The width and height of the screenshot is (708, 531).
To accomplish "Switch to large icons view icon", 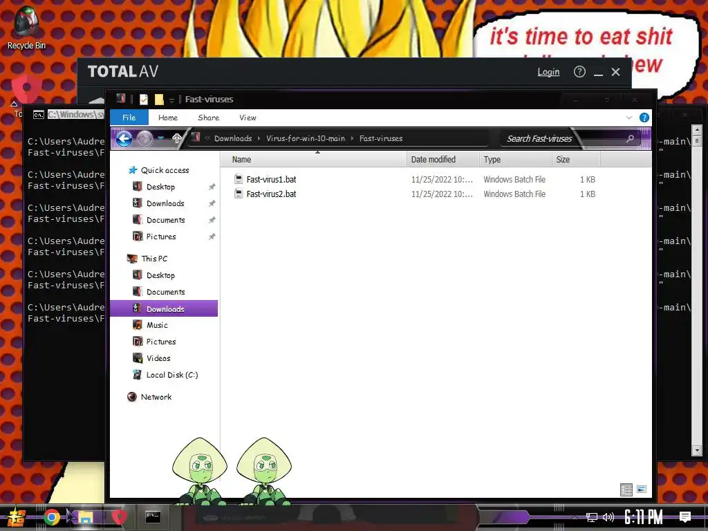I will point(642,490).
